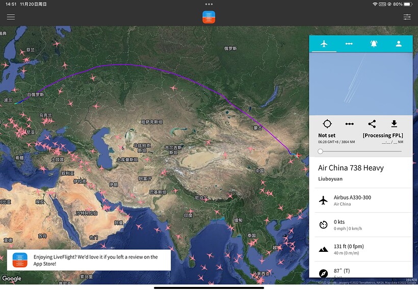Image resolution: width=418 pixels, height=291 pixels.
Task: Open the LiveFlight review banner
Action: click(x=89, y=260)
